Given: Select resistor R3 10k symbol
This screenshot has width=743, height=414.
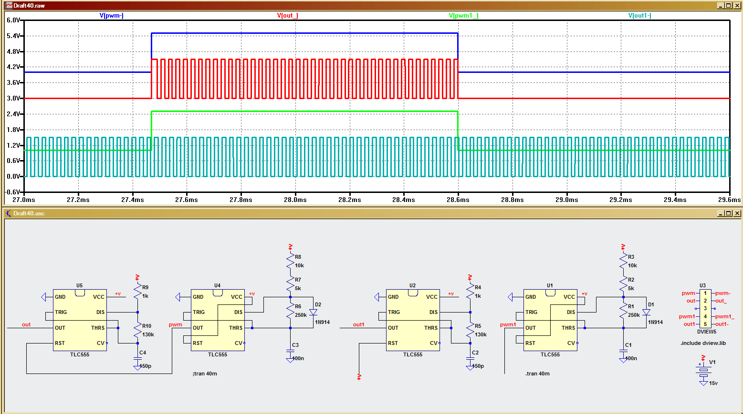Looking at the screenshot, I should coord(623,261).
